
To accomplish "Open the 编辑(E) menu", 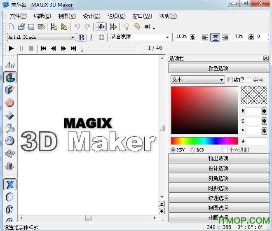I will tap(42, 16).
